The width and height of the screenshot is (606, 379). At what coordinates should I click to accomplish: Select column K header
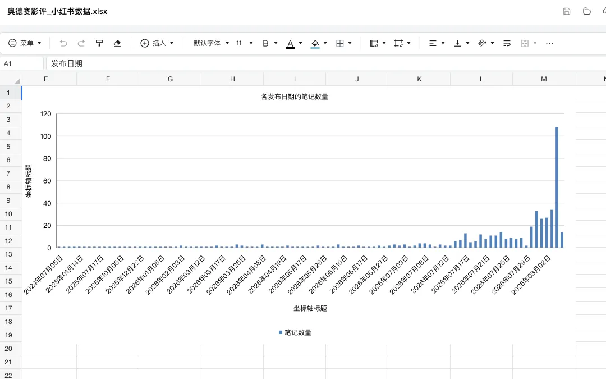(419, 79)
